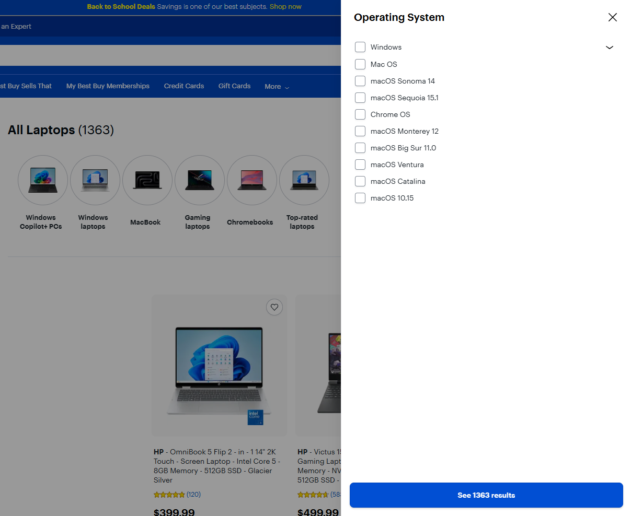Viewport: 631px width, 516px height.
Task: Open My Best Buy Memberships menu item
Action: (108, 86)
